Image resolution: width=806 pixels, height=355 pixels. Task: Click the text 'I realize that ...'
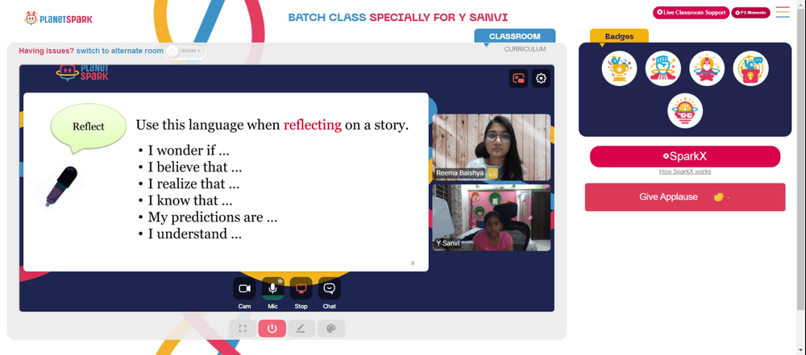pyautogui.click(x=193, y=184)
